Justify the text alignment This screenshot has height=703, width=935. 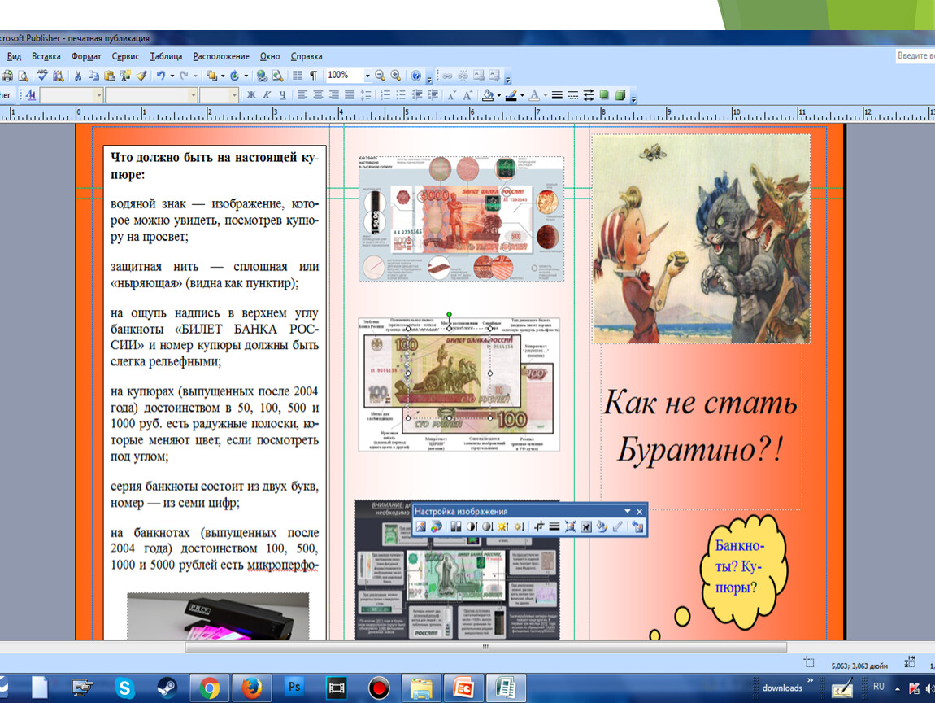point(350,95)
